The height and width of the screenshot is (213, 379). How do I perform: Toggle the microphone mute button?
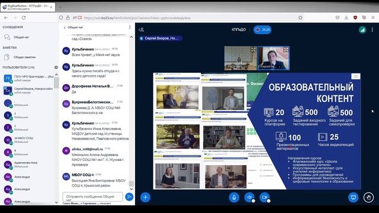tap(234, 197)
